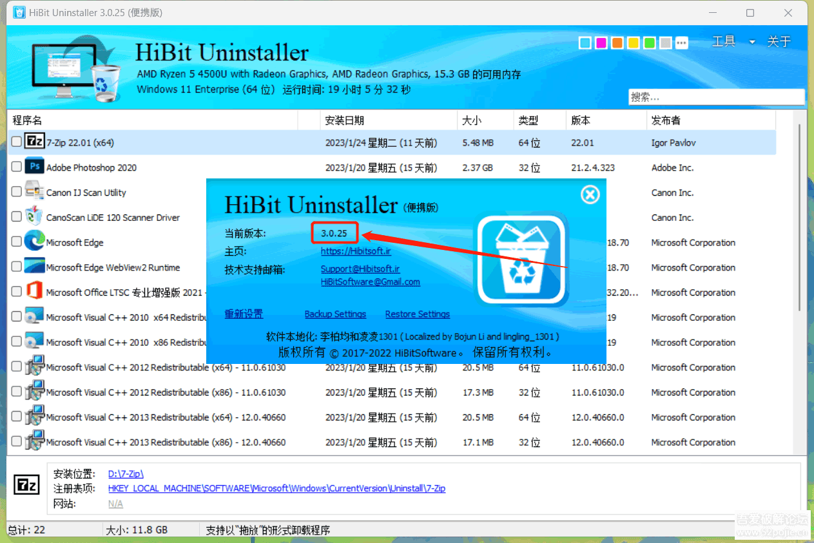Click the 7-Zip application icon
814x543 pixels.
[35, 142]
